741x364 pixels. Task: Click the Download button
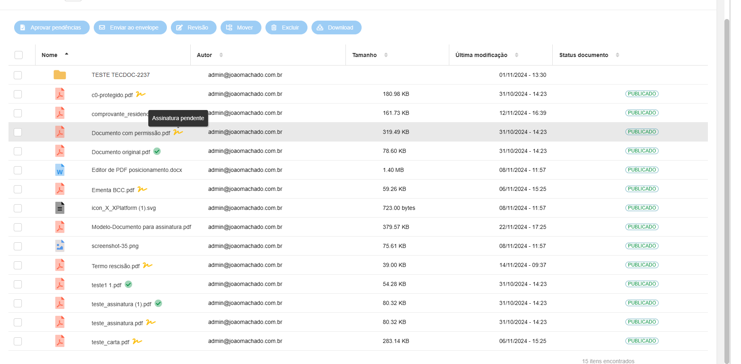pyautogui.click(x=337, y=28)
